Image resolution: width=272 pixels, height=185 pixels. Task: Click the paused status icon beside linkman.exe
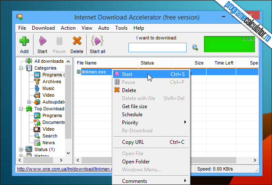(79, 72)
